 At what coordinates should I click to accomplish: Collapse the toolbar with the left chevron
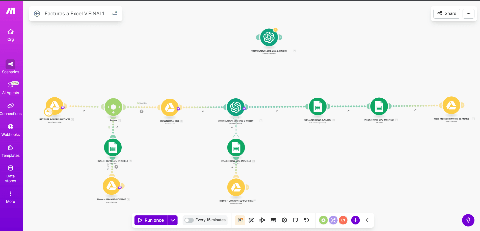[x=367, y=220]
